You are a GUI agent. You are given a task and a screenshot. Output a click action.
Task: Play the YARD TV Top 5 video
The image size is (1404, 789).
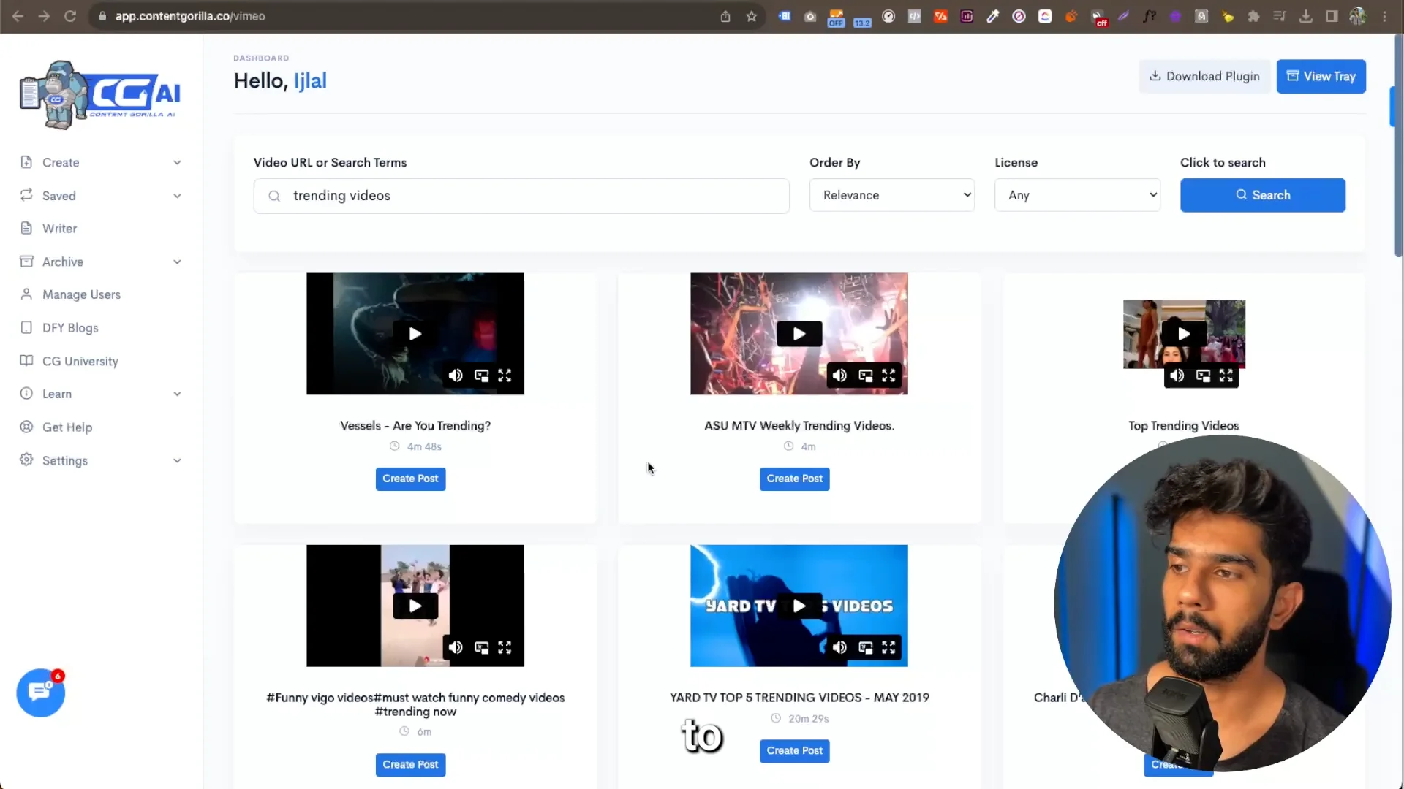pyautogui.click(x=799, y=606)
